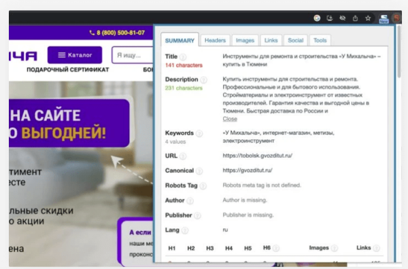Click help icon next to URL
Image resolution: width=408 pixels, height=269 pixels.
[x=183, y=156]
